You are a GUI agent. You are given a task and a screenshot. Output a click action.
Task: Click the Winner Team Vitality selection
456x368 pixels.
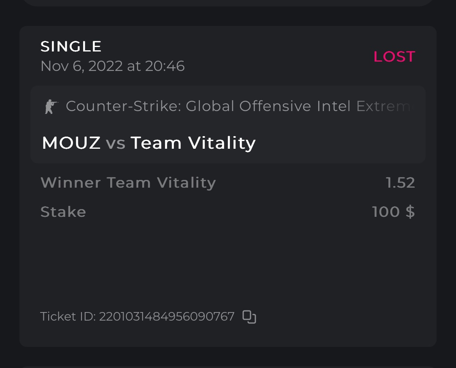[x=128, y=183]
